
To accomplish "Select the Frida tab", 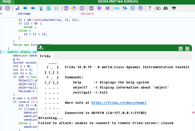I will click(46, 56).
